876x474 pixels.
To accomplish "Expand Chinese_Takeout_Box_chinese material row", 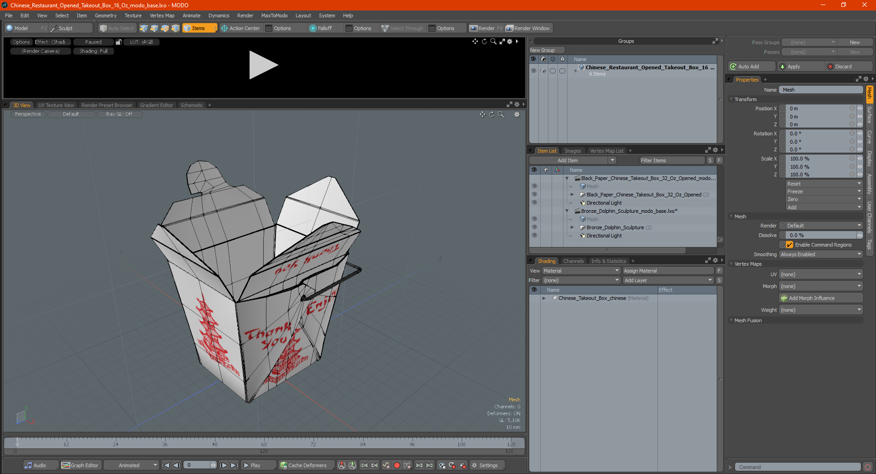I will 544,298.
